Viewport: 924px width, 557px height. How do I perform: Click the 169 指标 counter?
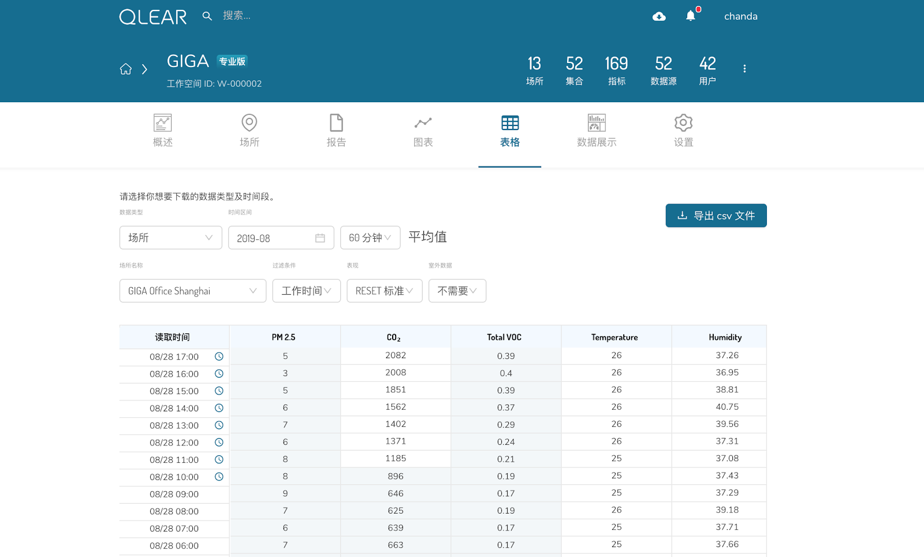coord(616,70)
